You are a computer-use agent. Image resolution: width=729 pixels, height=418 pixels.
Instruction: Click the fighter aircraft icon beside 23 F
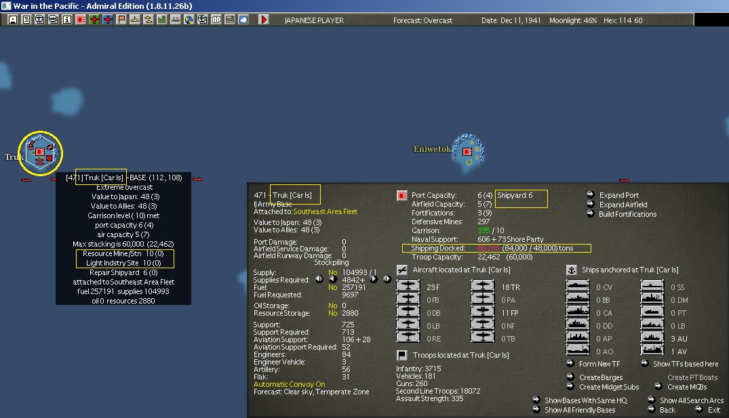coord(408,287)
